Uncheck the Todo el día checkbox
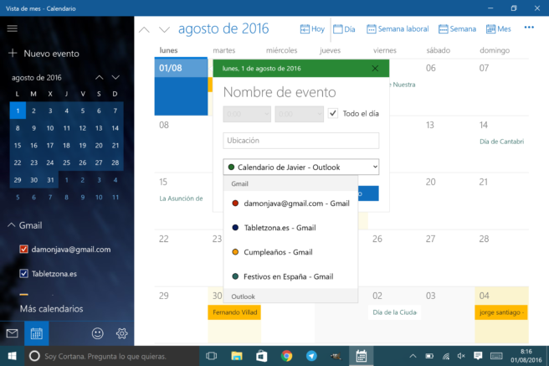 tap(333, 113)
